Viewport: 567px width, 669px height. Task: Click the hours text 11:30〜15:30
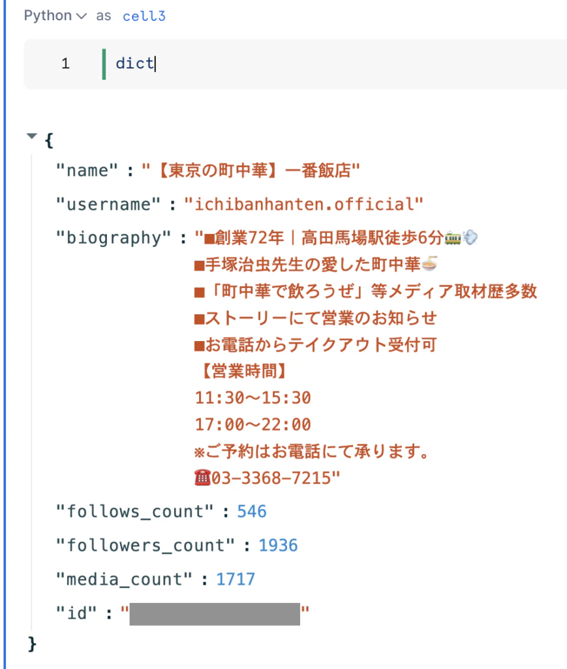(253, 398)
